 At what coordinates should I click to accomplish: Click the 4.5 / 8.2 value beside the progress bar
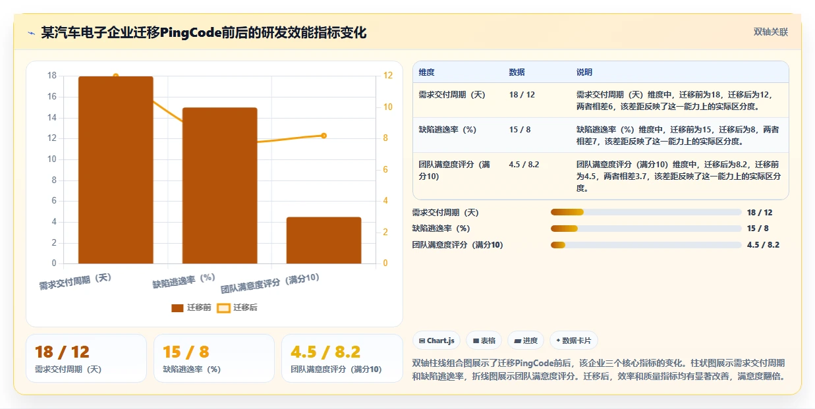[x=763, y=245]
